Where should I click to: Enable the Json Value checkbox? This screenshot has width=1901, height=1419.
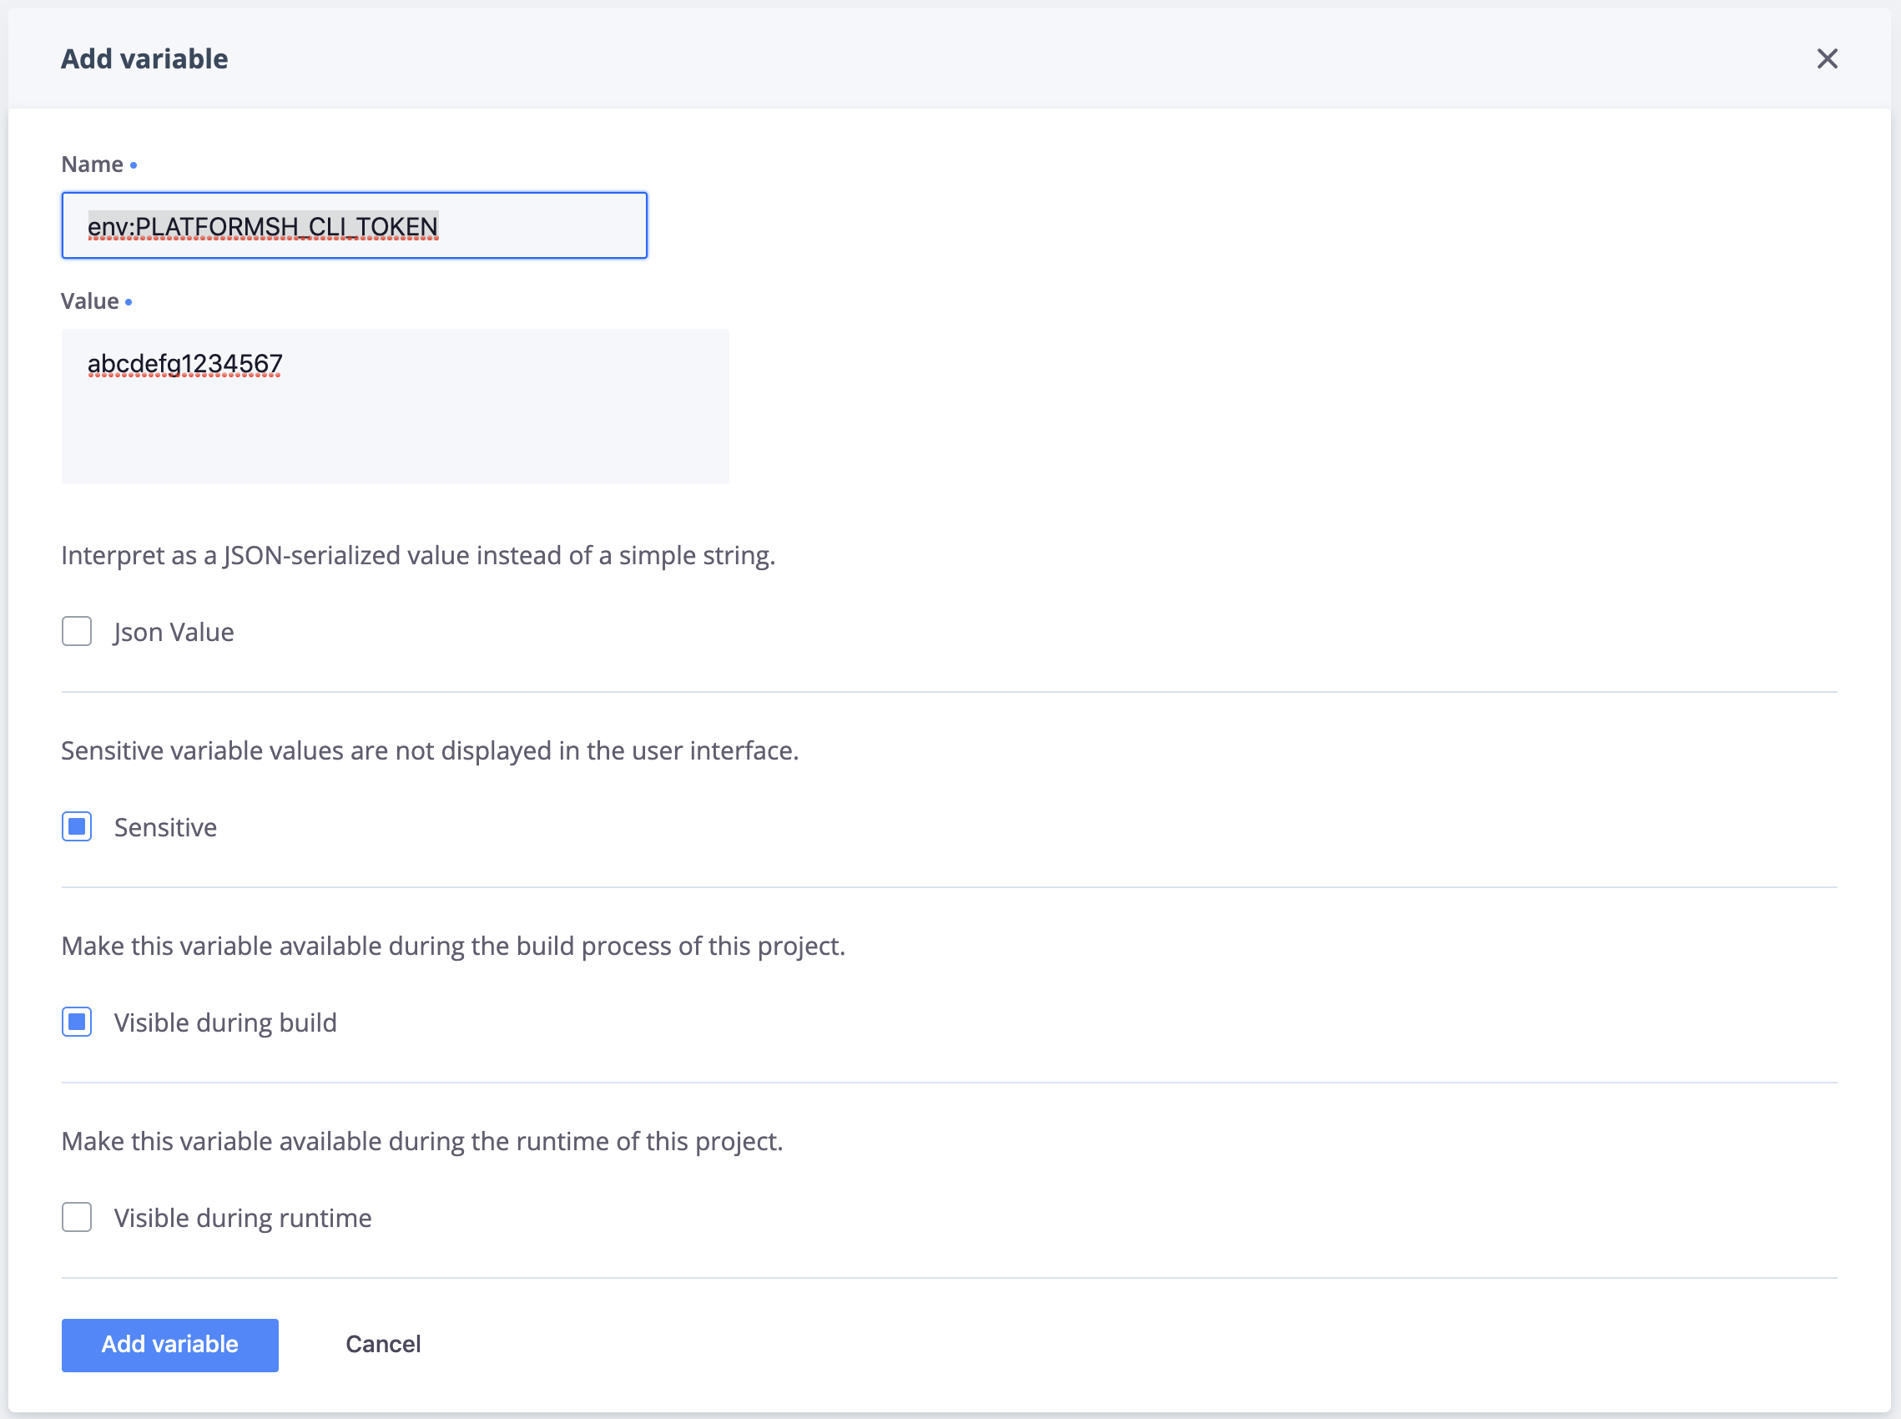pyautogui.click(x=77, y=631)
